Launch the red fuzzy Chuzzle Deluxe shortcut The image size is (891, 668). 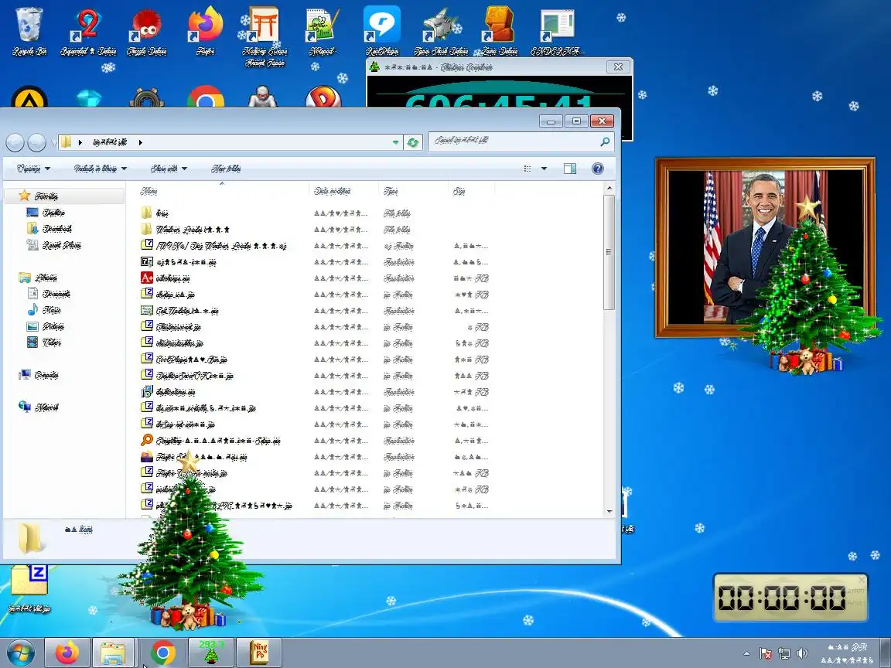[x=147, y=31]
